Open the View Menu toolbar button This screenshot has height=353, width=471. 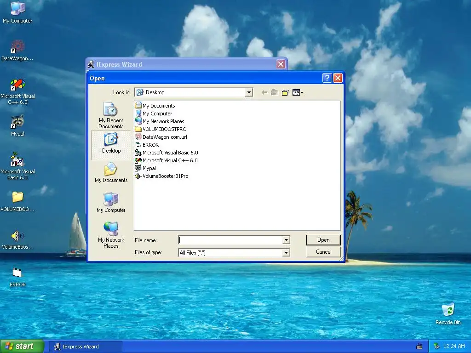coord(298,92)
